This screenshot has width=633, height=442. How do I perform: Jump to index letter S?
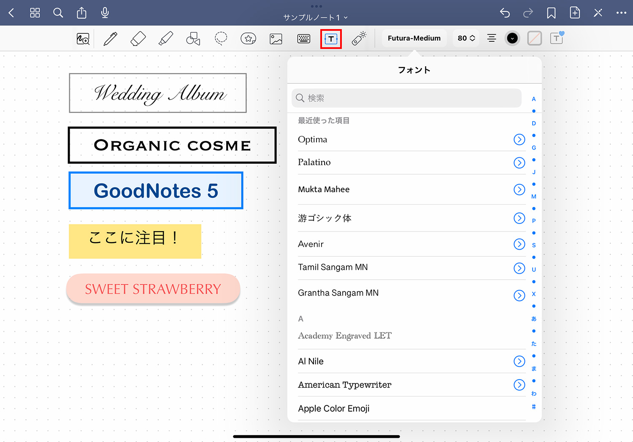(x=534, y=245)
